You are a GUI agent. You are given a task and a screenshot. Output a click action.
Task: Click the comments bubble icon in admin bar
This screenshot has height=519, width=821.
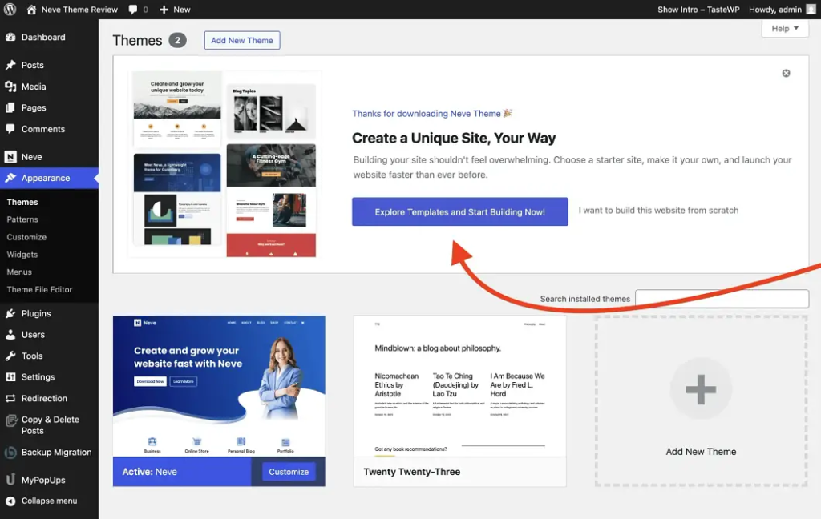[x=133, y=10]
